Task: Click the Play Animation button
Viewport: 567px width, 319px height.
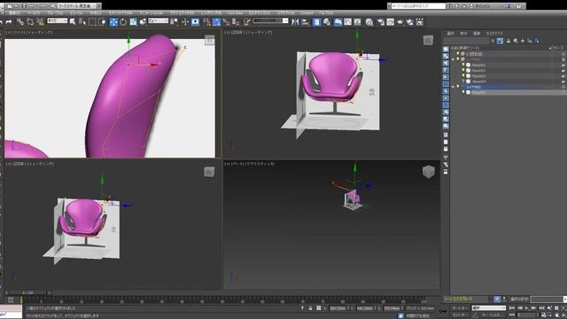Action: coord(527,307)
